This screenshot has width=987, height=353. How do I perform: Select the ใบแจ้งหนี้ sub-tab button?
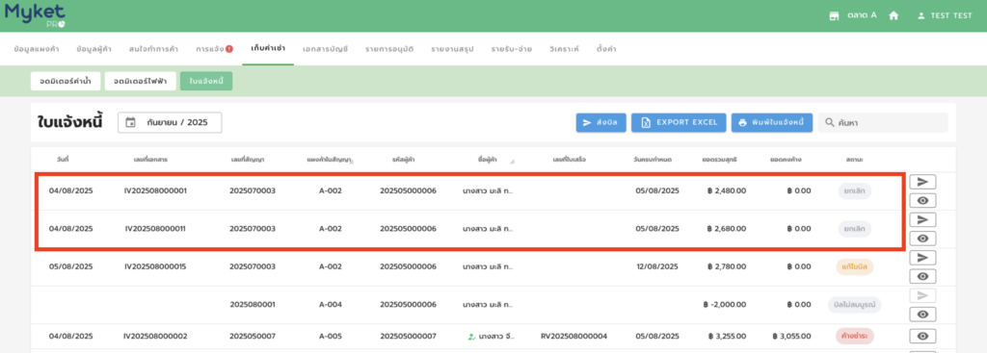[x=206, y=81]
